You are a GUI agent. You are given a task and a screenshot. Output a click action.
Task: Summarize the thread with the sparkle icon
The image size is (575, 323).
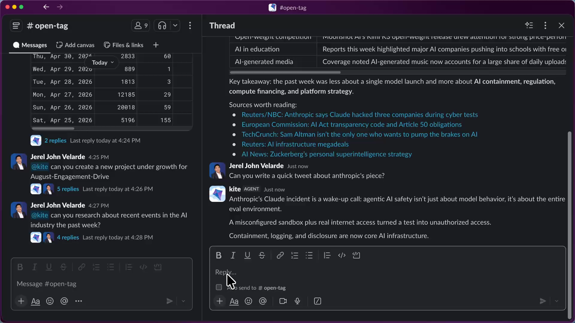tap(529, 25)
